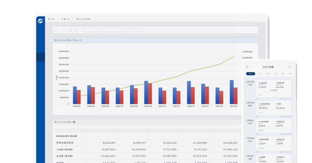The height and width of the screenshot is (163, 312).
Task: Select the dark highlighted sidebar item
Action: (40, 57)
